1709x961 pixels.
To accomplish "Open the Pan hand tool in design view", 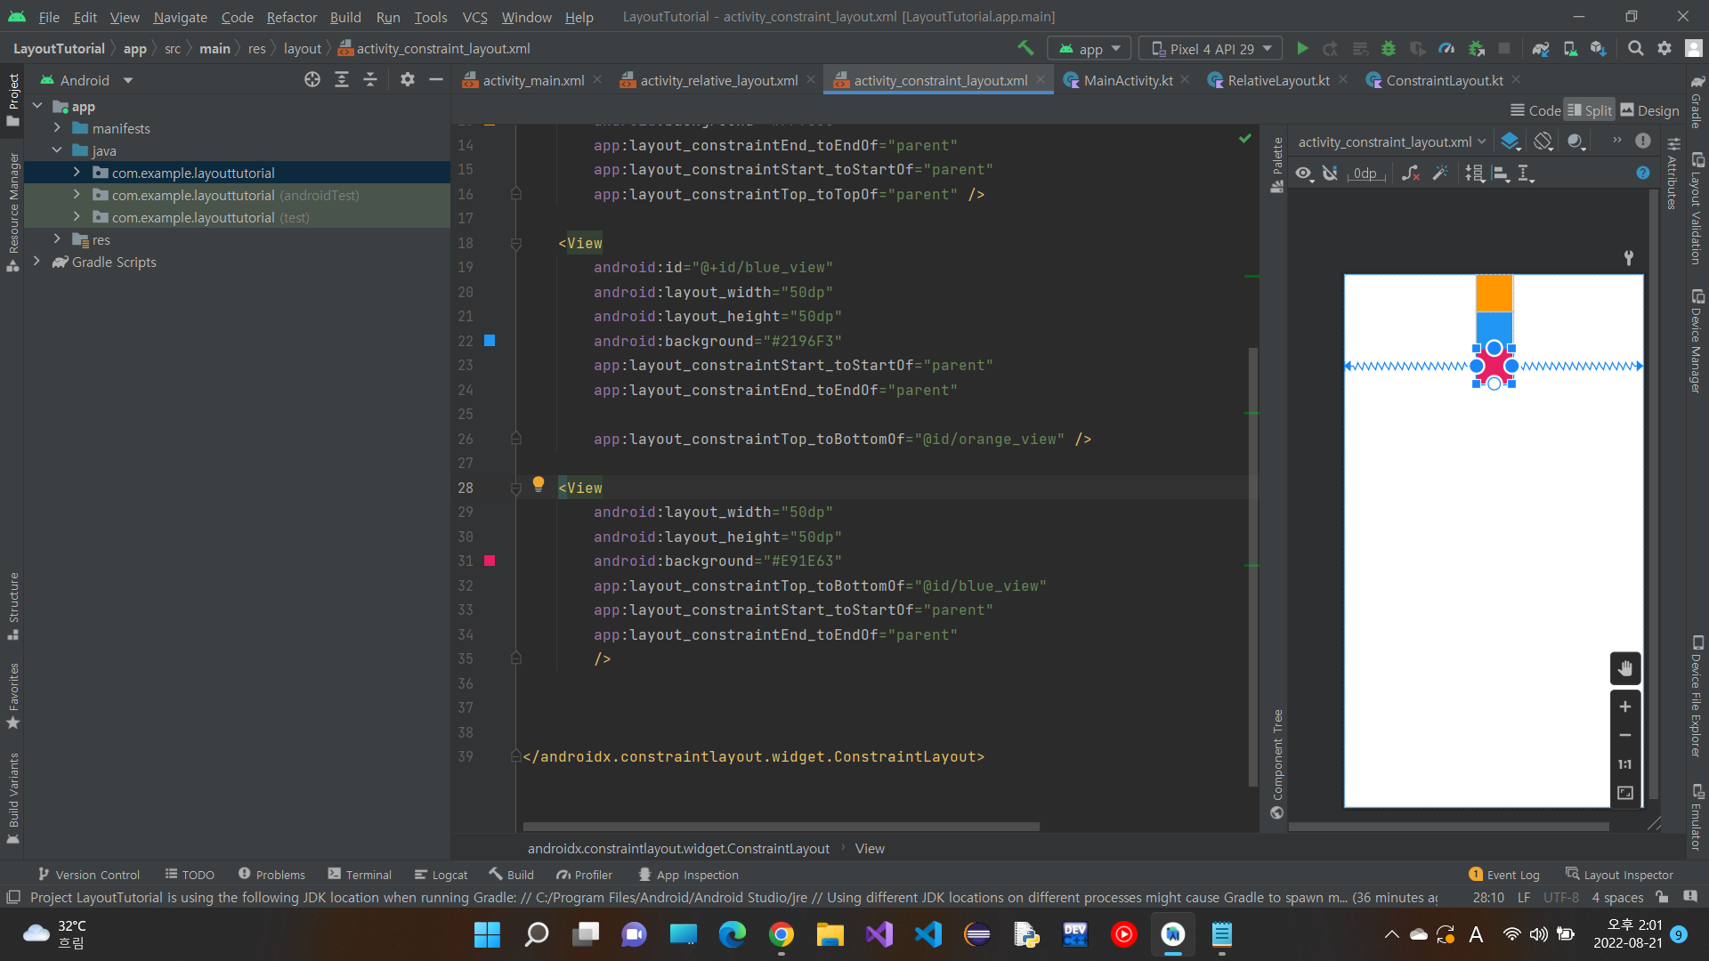I will coord(1624,668).
